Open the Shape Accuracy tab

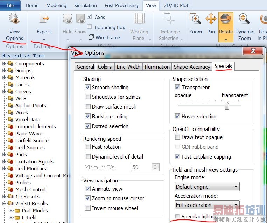(192, 67)
